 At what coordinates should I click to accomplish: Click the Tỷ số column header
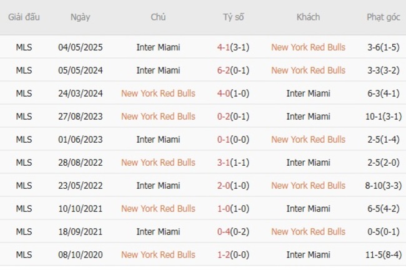click(x=233, y=17)
